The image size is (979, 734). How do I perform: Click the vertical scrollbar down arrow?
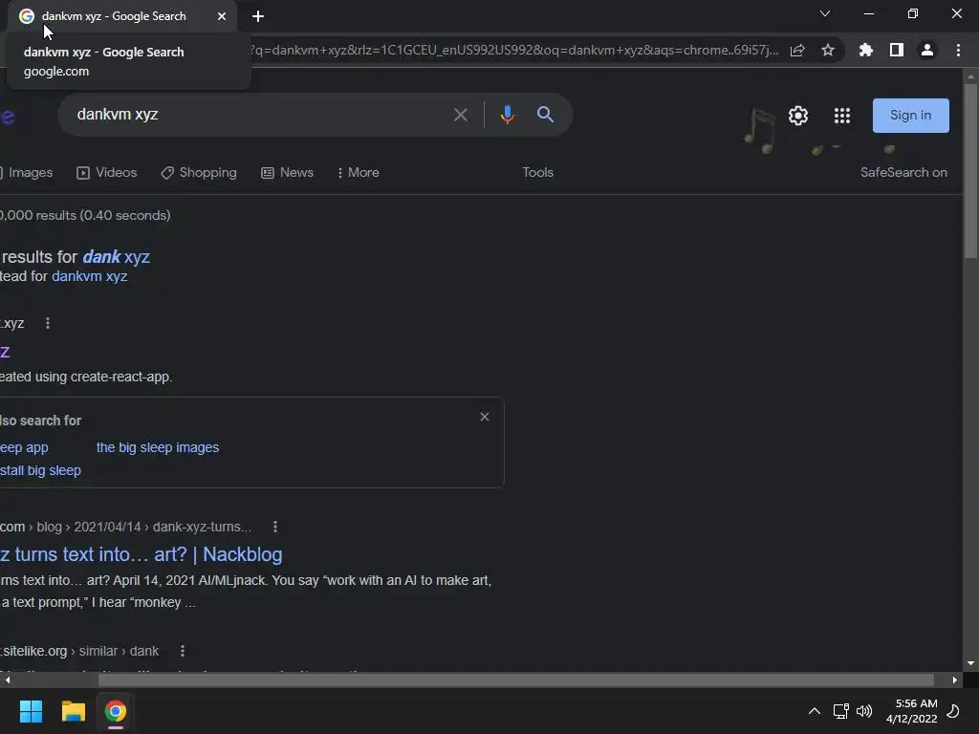coord(970,663)
